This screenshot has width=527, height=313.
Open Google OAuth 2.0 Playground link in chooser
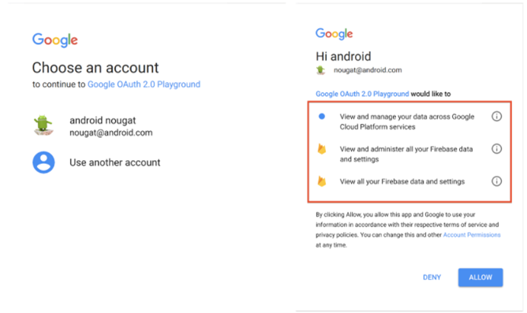[144, 84]
